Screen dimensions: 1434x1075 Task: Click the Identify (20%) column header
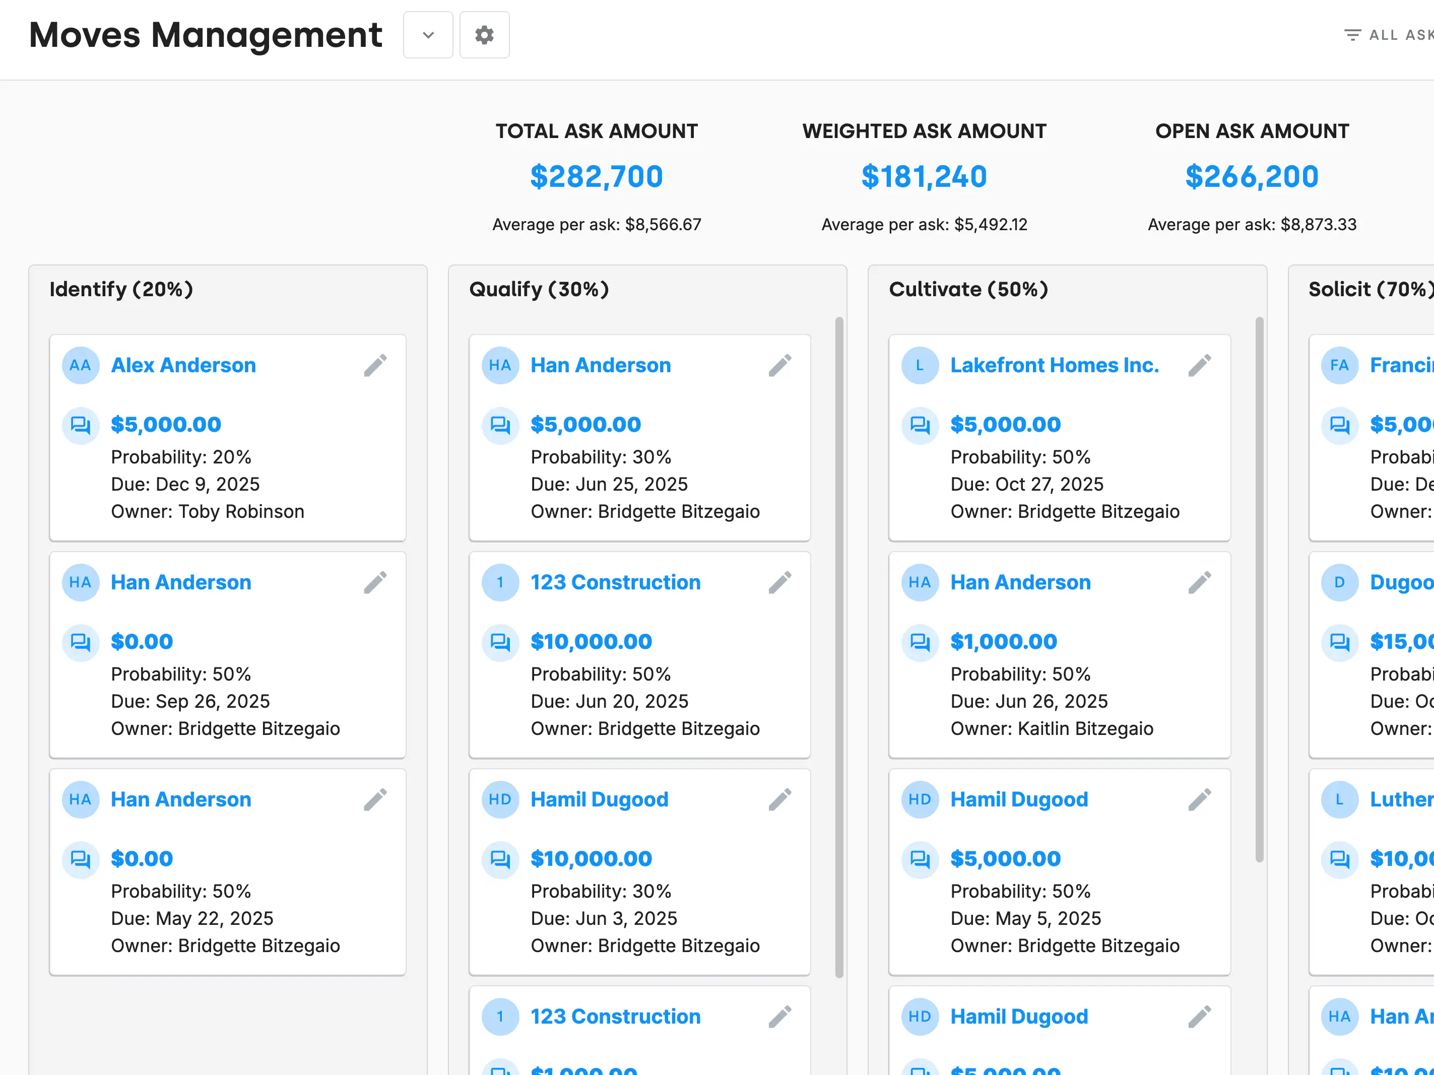pyautogui.click(x=121, y=289)
